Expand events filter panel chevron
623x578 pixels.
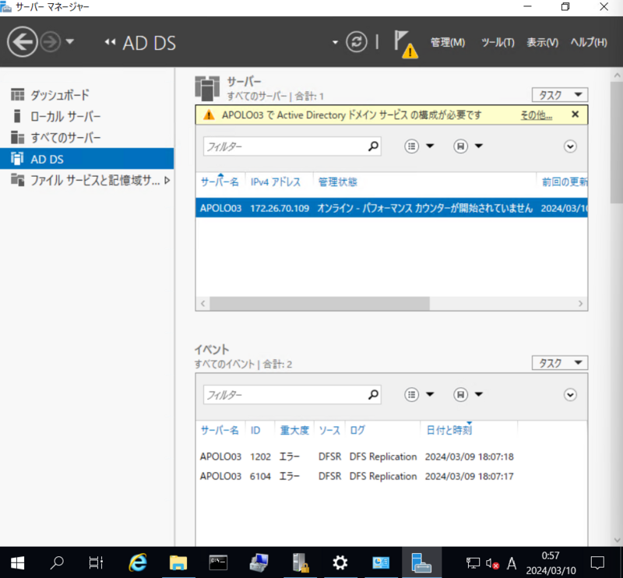tap(570, 395)
